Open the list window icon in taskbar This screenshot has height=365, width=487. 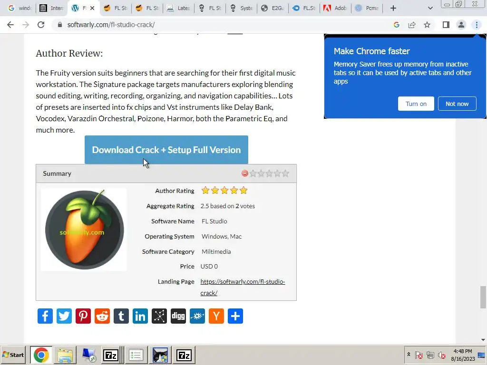[136, 355]
